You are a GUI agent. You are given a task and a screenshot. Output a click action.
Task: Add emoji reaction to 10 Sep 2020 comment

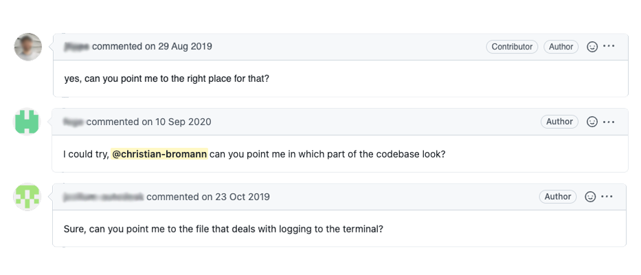[592, 122]
